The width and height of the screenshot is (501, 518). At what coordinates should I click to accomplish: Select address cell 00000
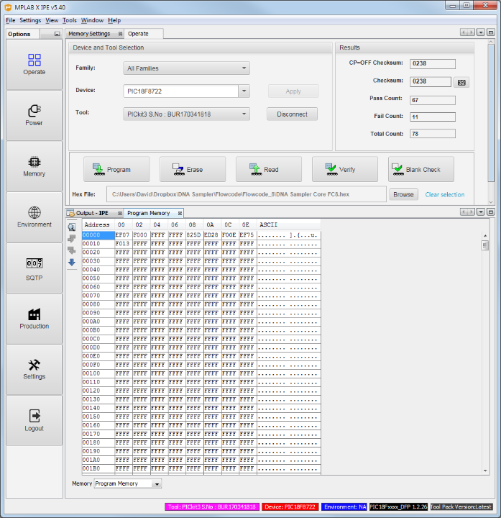pyautogui.click(x=98, y=235)
